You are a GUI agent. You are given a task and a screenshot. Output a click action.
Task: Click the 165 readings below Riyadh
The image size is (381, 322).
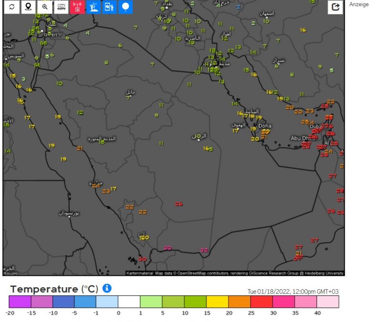(x=208, y=149)
